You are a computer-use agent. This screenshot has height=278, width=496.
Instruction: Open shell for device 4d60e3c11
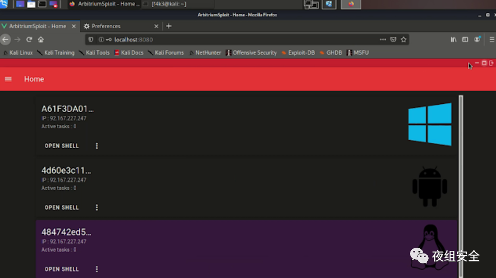(x=62, y=208)
